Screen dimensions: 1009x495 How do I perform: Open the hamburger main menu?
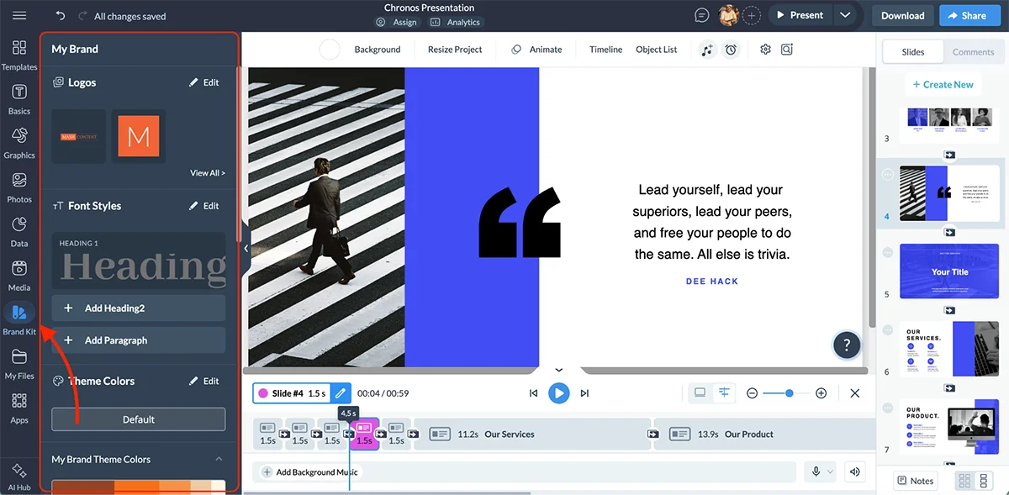[x=19, y=15]
